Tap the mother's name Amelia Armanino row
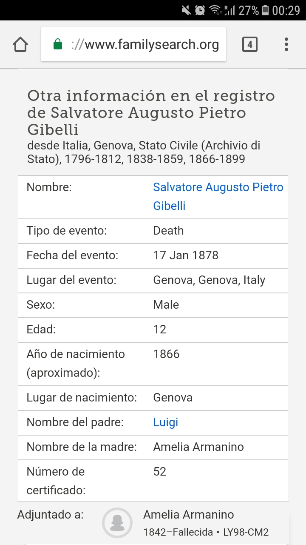This screenshot has width=306, height=545. pos(153,447)
